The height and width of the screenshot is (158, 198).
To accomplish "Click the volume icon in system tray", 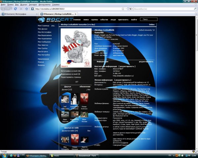I will [x=189, y=156].
